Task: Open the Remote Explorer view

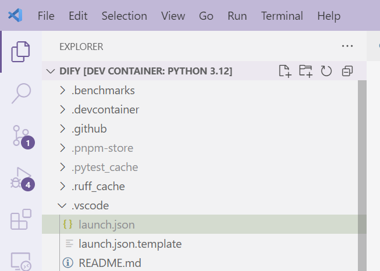Action: [x=21, y=261]
